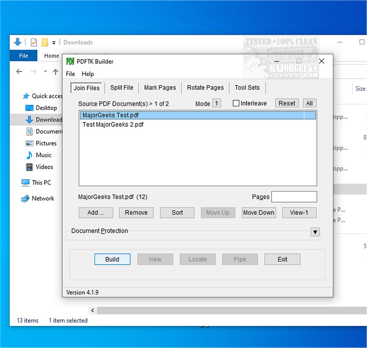Select MajorGeeks Test.pdf in the list
Screen dimensions: 367x348
[198, 115]
